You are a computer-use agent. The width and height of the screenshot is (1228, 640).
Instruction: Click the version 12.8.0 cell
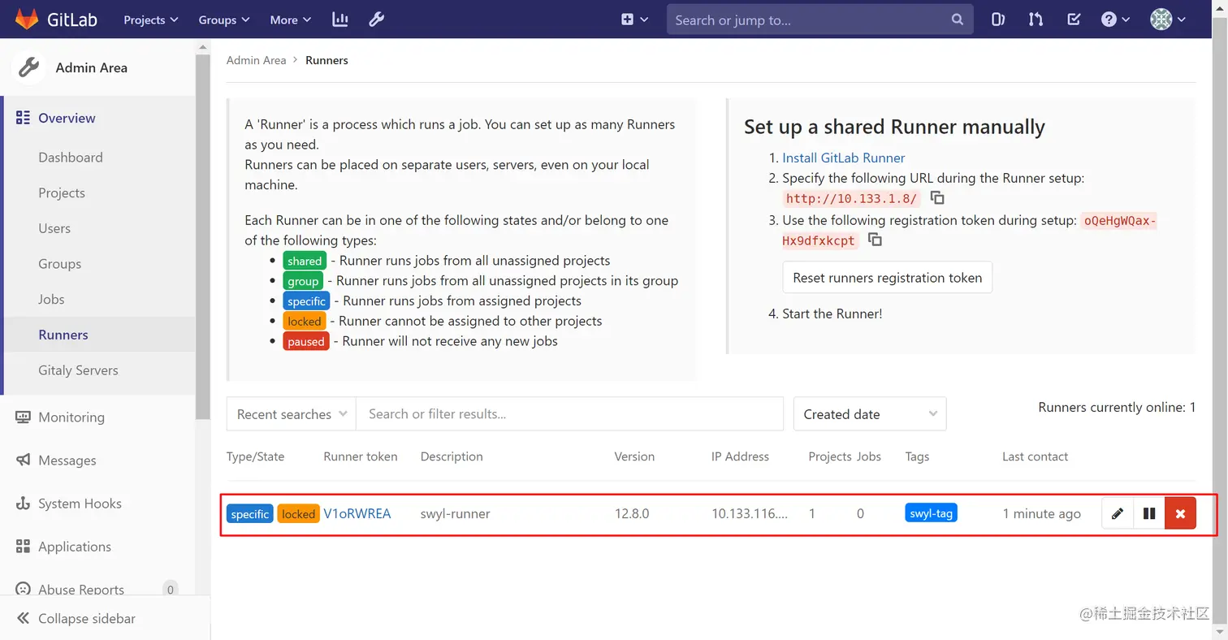pos(632,513)
